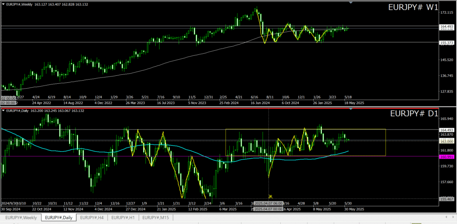Click the 27 Dec 2024 date on the Daily axis
457x224 pixels.
coord(136,209)
